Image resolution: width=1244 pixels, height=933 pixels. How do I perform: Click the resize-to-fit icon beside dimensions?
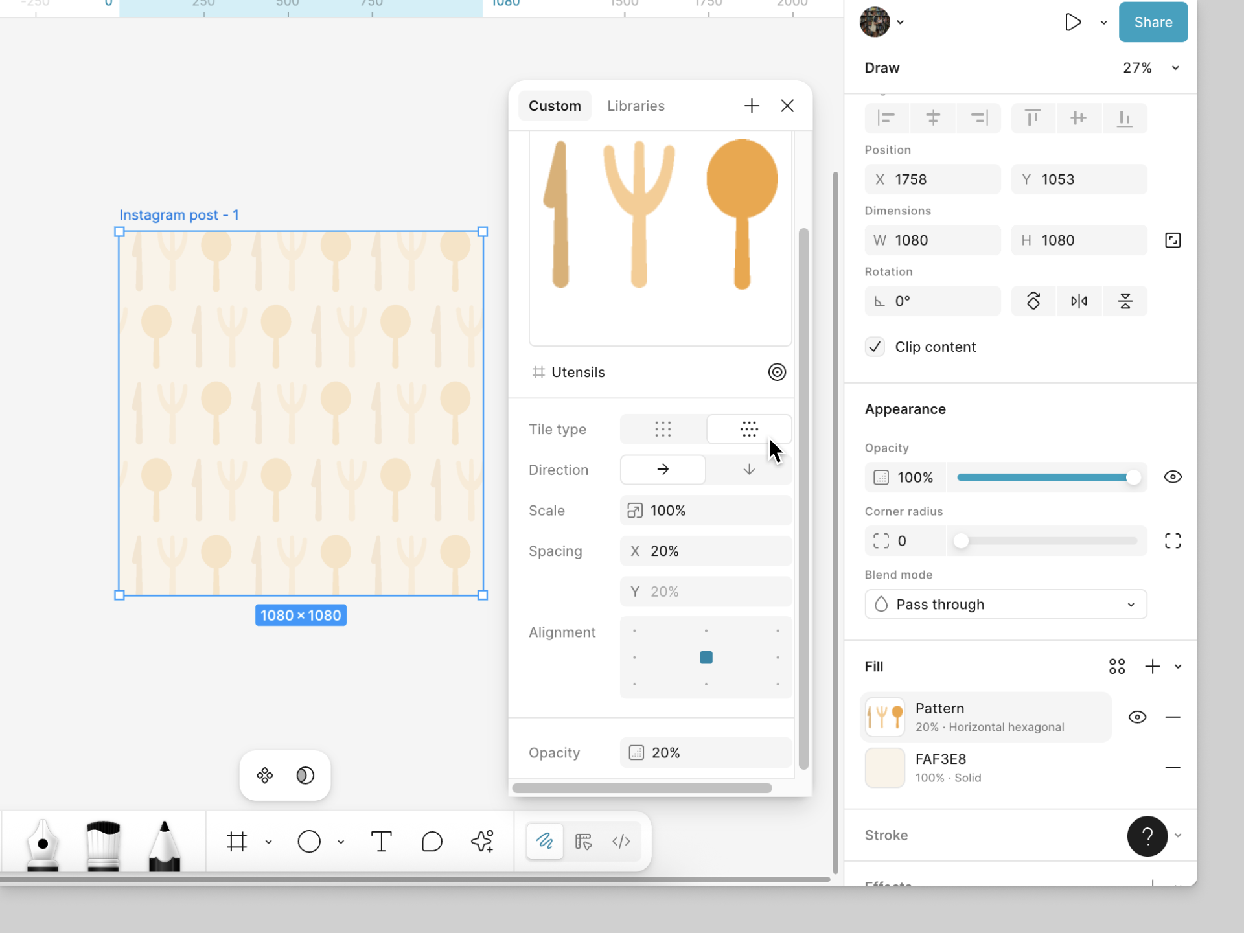[1173, 240]
